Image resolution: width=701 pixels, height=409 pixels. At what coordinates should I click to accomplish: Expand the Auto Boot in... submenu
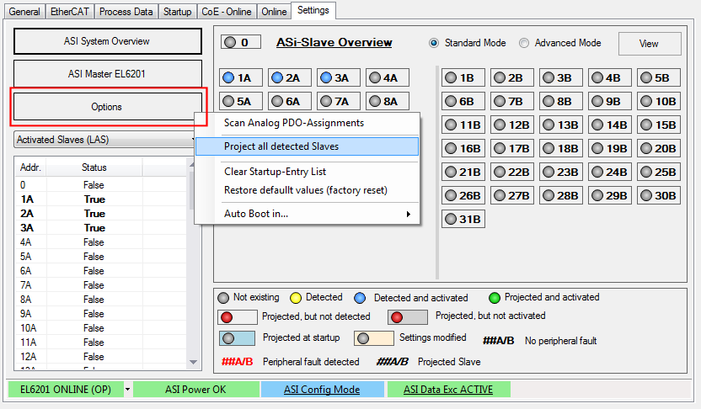pos(318,214)
